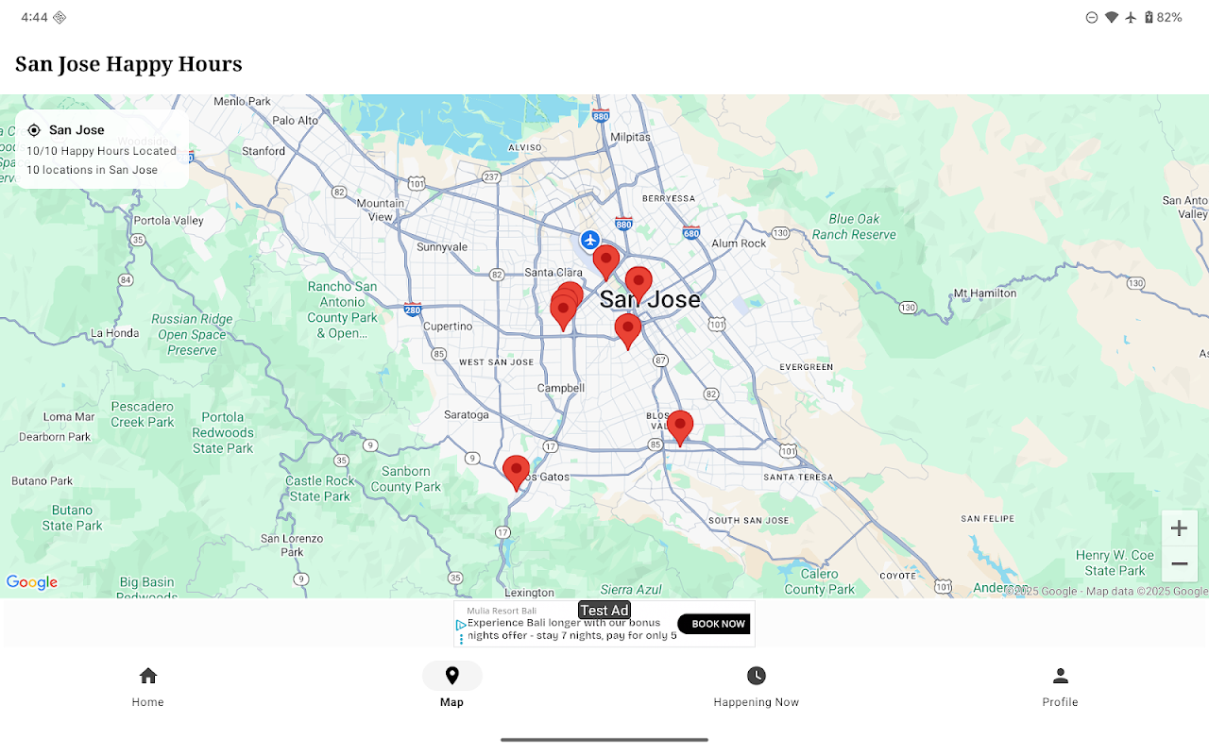Click the Map data ©2025 Google attribution
The height and width of the screenshot is (755, 1209).
pos(1145,592)
